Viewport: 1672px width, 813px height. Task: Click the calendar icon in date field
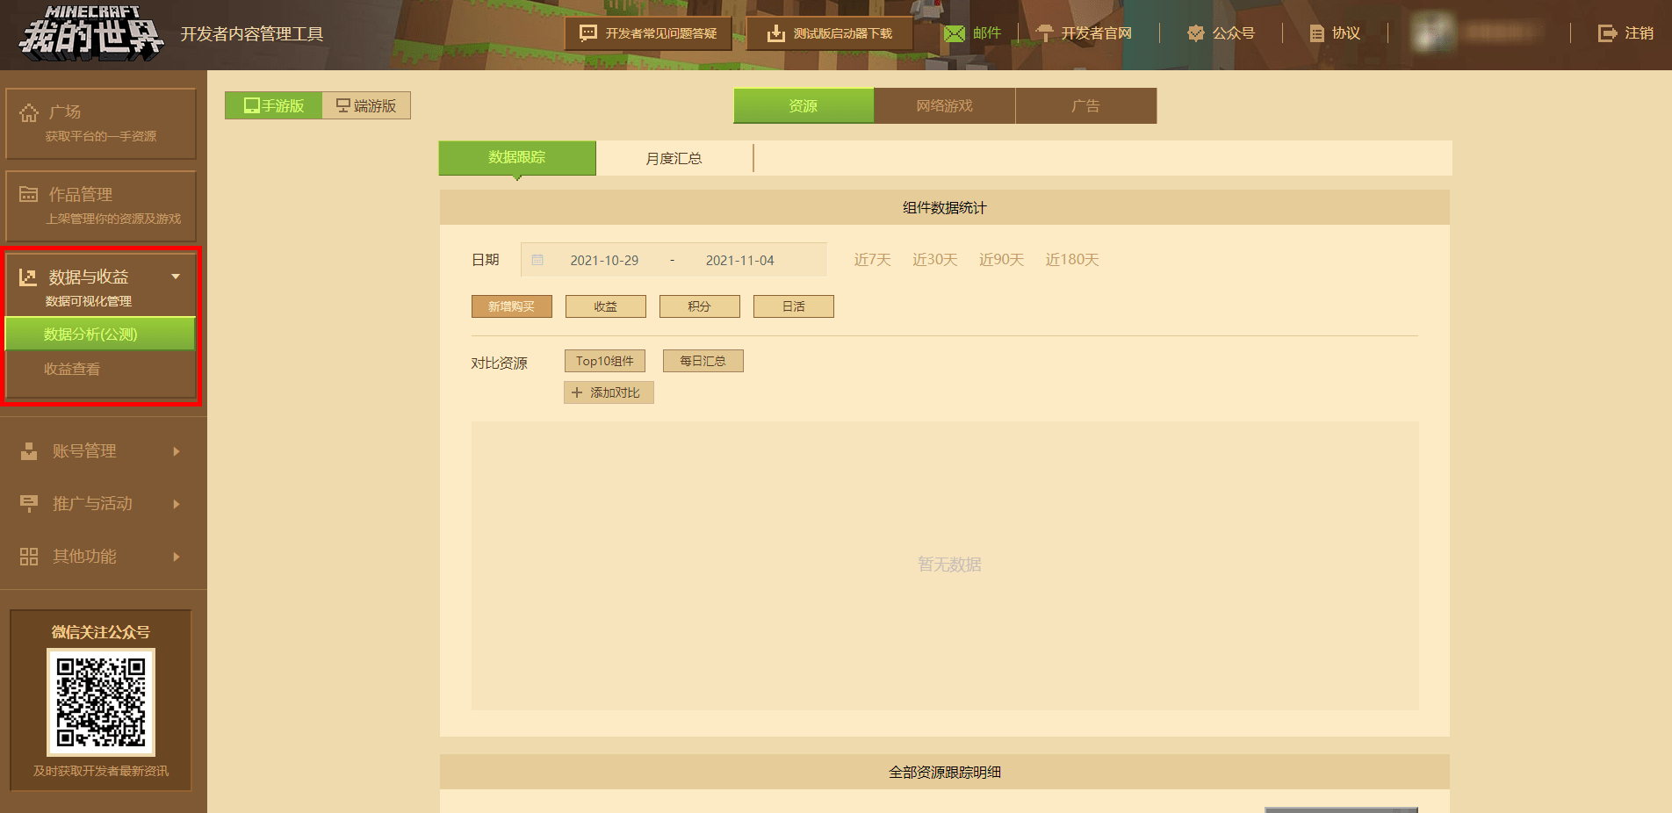[x=537, y=260]
